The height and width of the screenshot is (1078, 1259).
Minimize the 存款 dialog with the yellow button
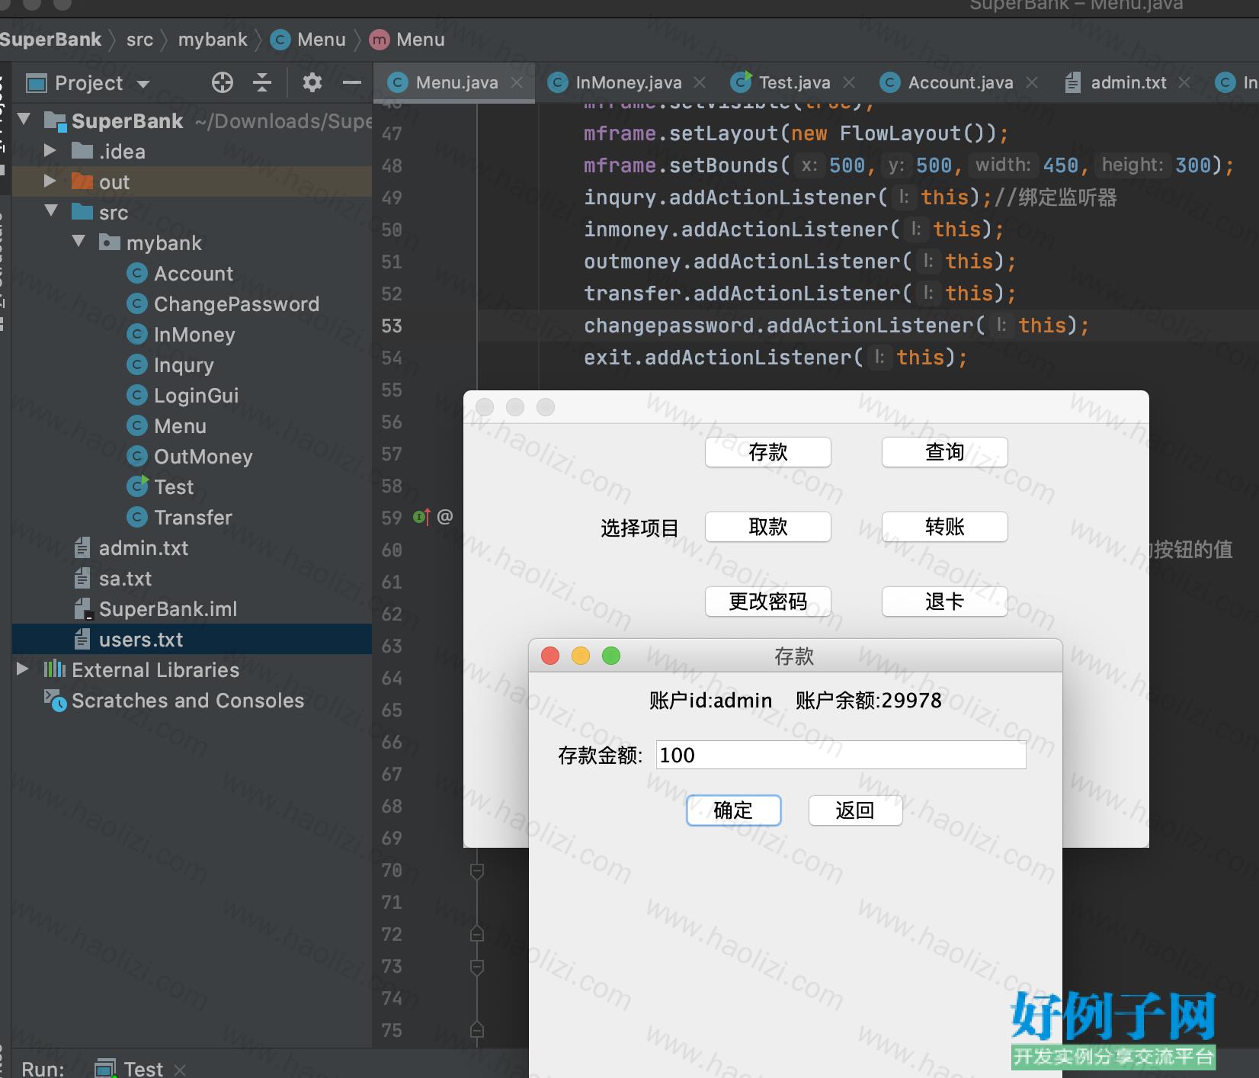click(581, 656)
